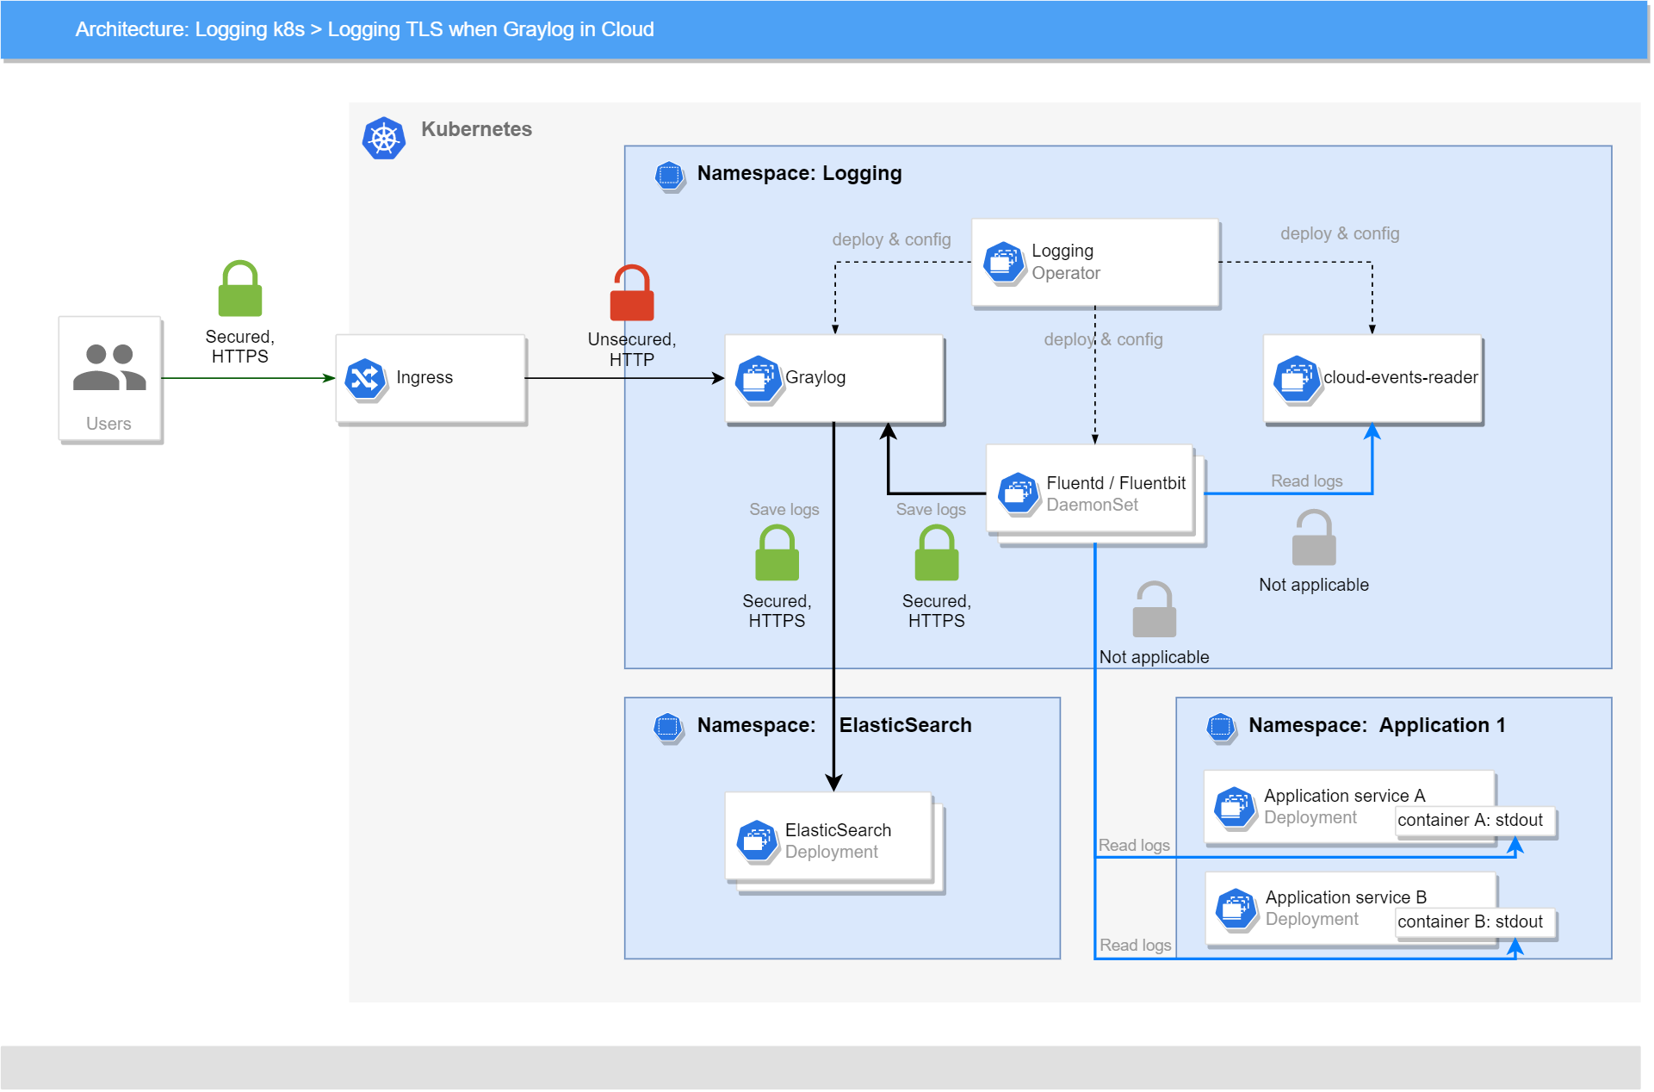1654x1092 pixels.
Task: Select the Application service B label
Action: 1346,897
